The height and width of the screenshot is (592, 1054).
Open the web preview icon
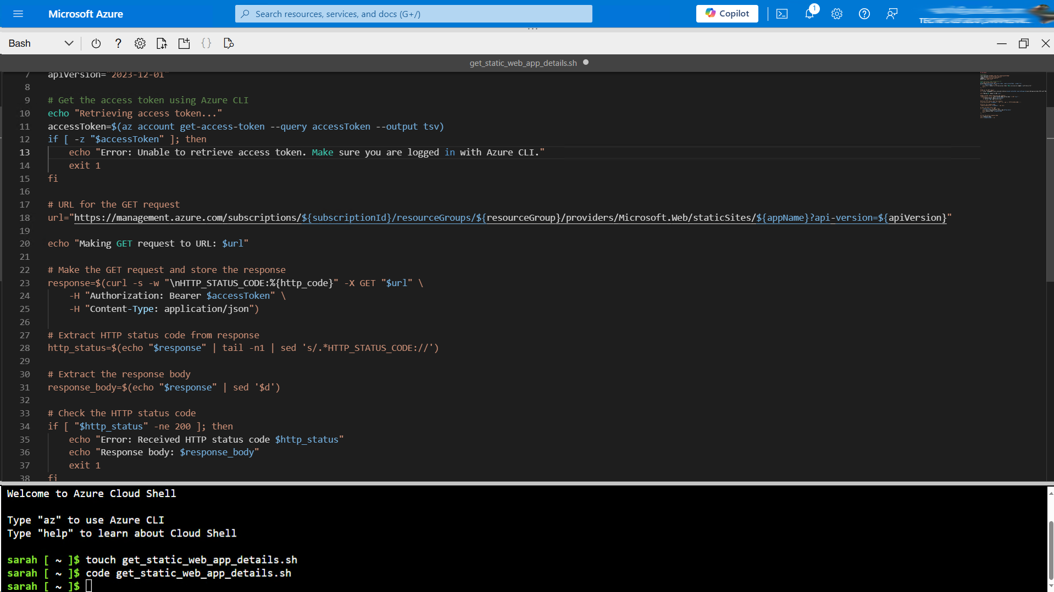(228, 43)
